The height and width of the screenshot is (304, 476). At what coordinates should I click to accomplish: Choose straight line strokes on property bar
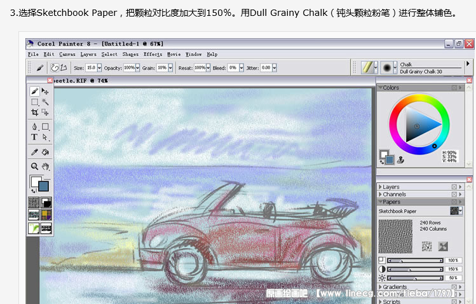(x=64, y=67)
